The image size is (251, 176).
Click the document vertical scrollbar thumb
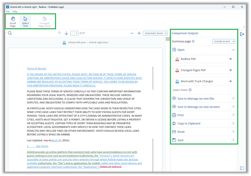point(168,39)
